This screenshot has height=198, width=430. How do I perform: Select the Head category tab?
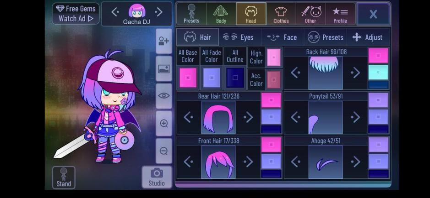click(251, 14)
